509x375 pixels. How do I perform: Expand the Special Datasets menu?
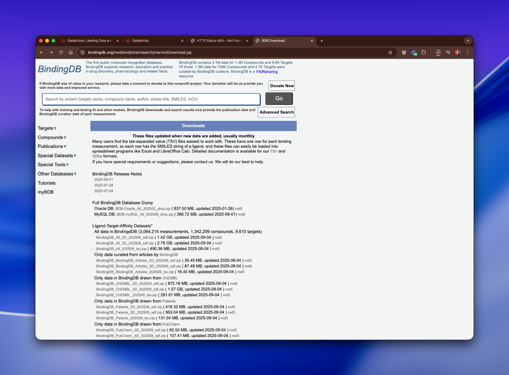[x=57, y=156]
